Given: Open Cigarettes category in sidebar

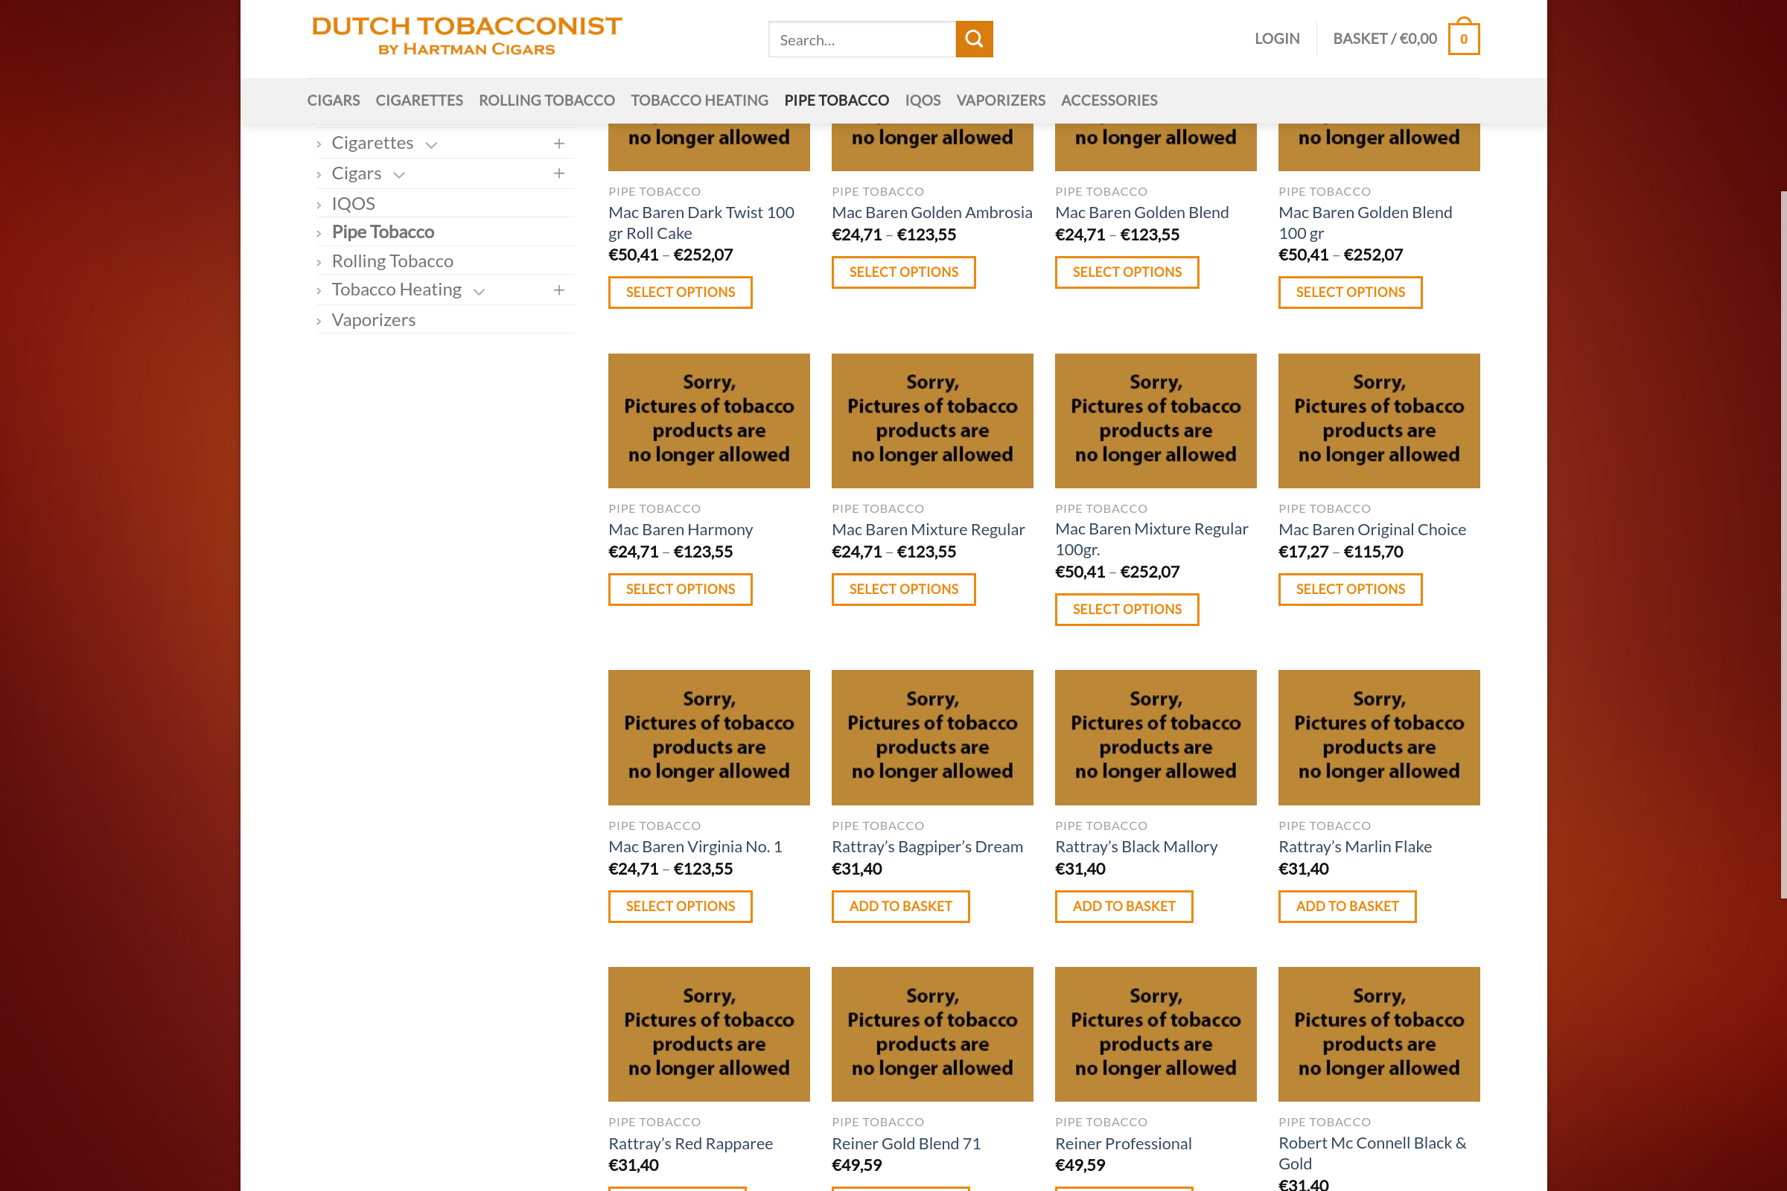Looking at the screenshot, I should [x=372, y=143].
